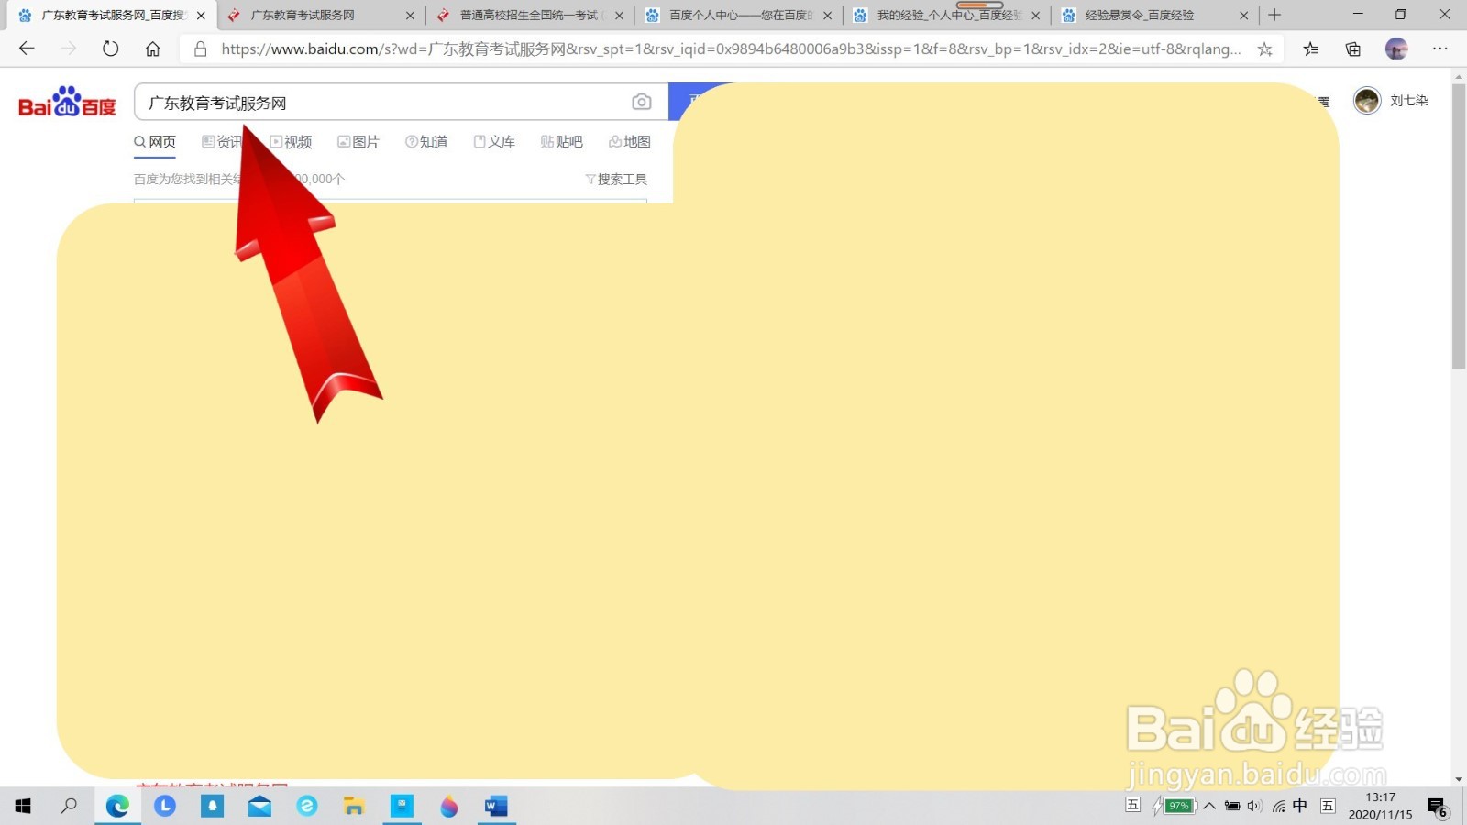The image size is (1467, 825).
Task: Open Microsoft Edge from taskbar
Action: pos(117,806)
